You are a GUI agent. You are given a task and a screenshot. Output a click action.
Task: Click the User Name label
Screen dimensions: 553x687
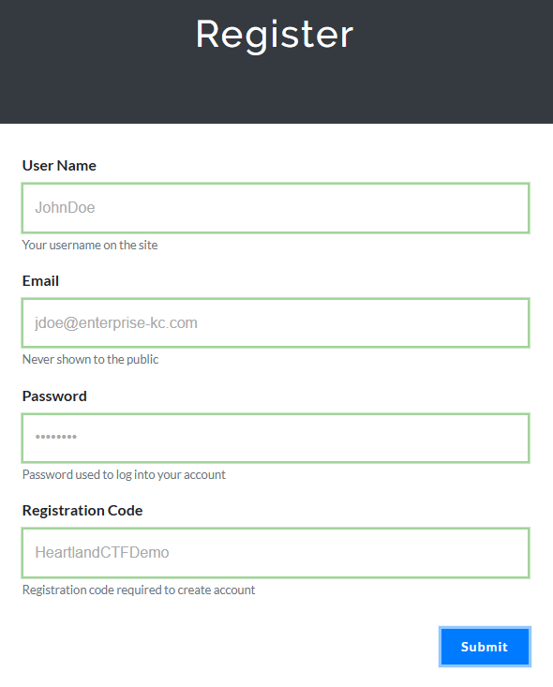pyautogui.click(x=59, y=166)
